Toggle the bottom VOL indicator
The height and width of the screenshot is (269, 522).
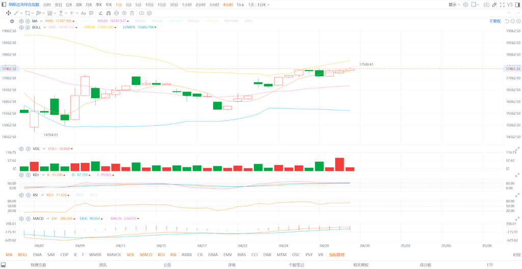pos(131,255)
